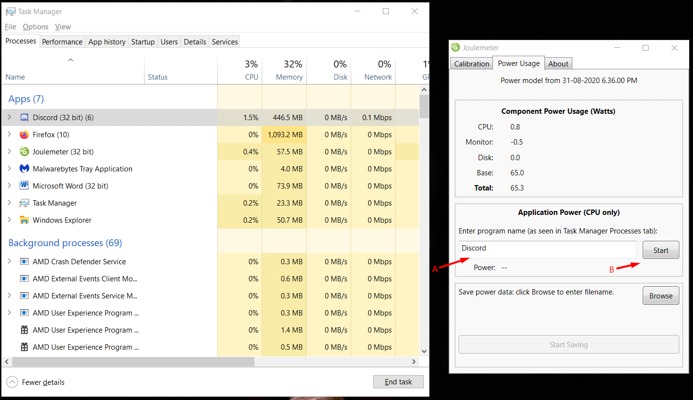Open the About tab in Joulemeter
The width and height of the screenshot is (693, 400).
[x=558, y=64]
